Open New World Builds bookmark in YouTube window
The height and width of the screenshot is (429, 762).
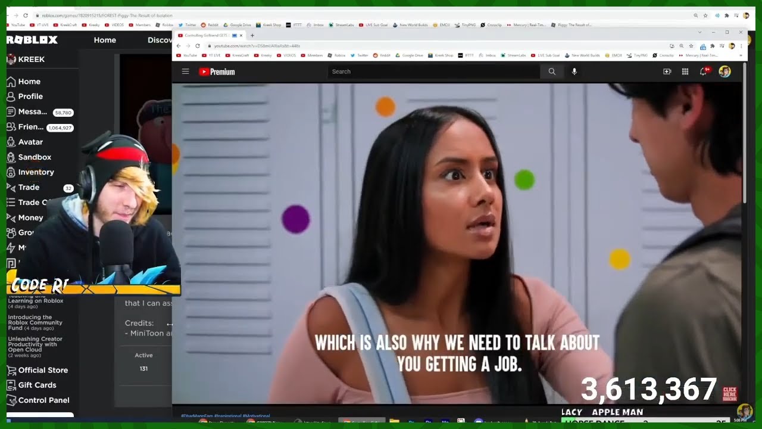point(582,55)
